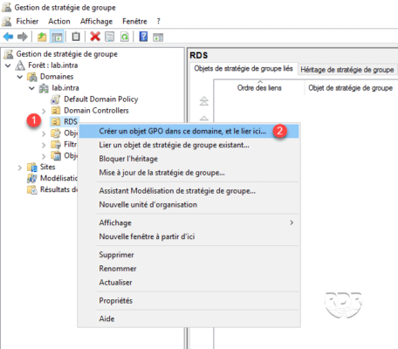
Task: Open the blue Help toolbar icon
Action: [x=143, y=37]
